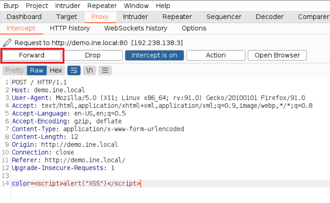330x203 pixels.
Task: Click the 'Origin' header name
Action: click(x=23, y=144)
